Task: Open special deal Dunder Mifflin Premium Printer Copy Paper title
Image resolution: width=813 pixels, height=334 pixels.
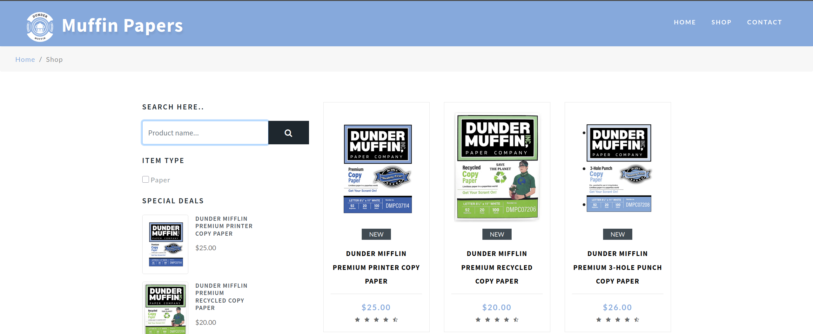Action: [x=224, y=226]
